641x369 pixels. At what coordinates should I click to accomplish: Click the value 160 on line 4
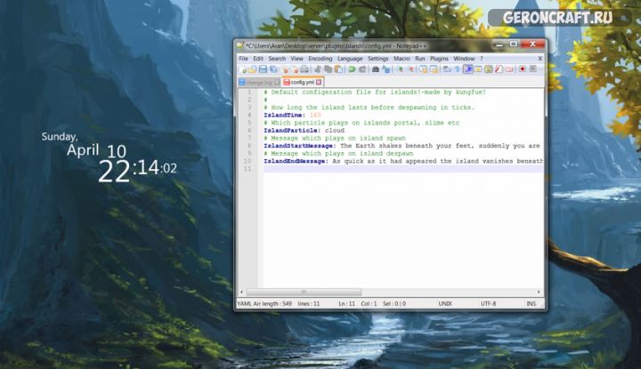click(x=315, y=115)
